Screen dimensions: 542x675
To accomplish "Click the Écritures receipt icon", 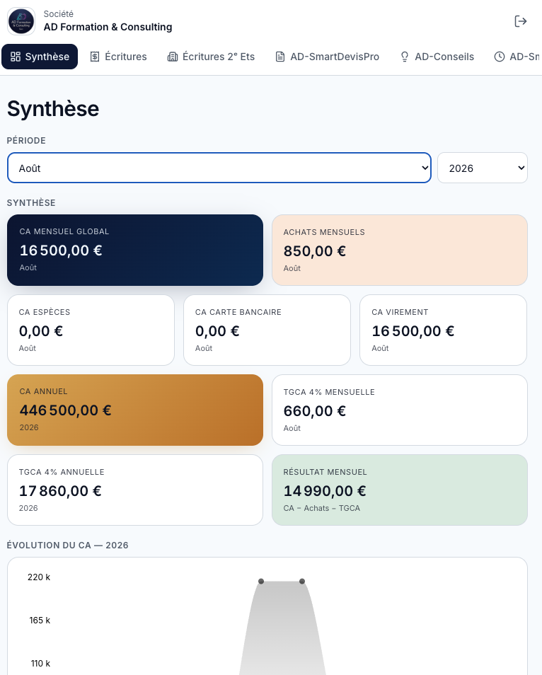I will (x=95, y=57).
